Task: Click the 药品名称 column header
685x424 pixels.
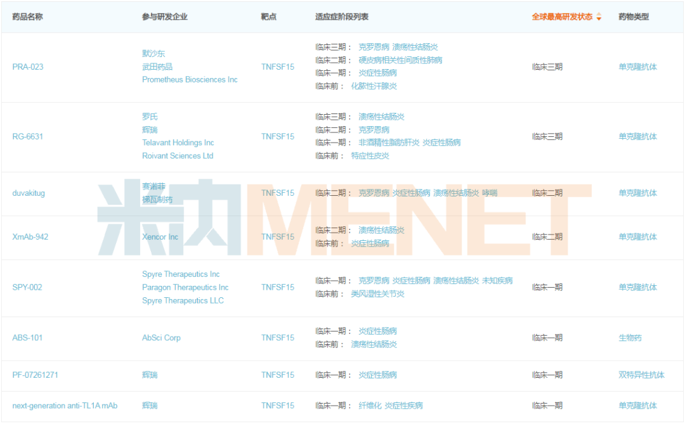Action: pyautogui.click(x=27, y=17)
